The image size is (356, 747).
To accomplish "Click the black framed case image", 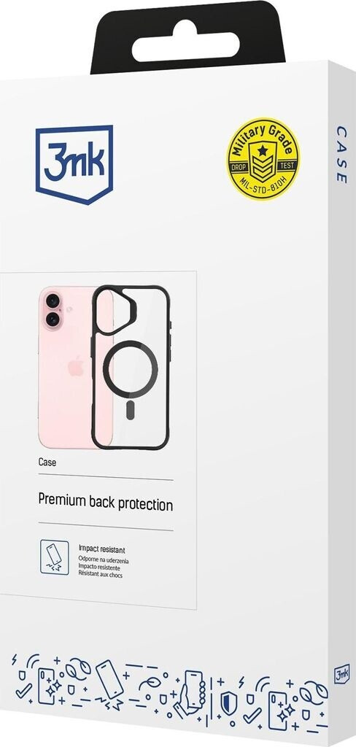I will [x=131, y=367].
